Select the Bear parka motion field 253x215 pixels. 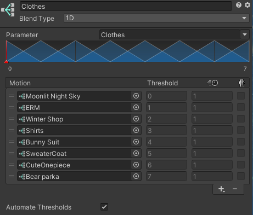[79, 176]
